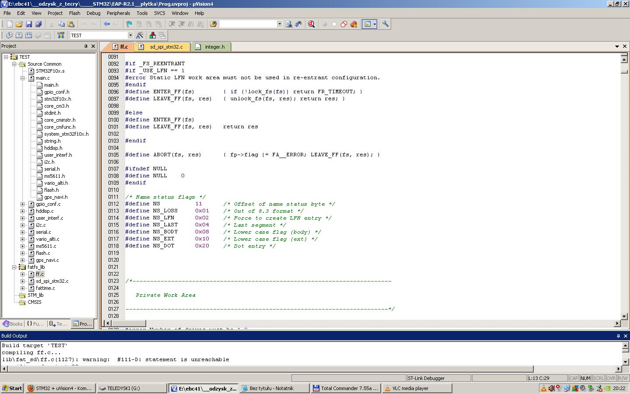Insert a bookmark at current line
The width and height of the screenshot is (630, 394).
pos(129,24)
